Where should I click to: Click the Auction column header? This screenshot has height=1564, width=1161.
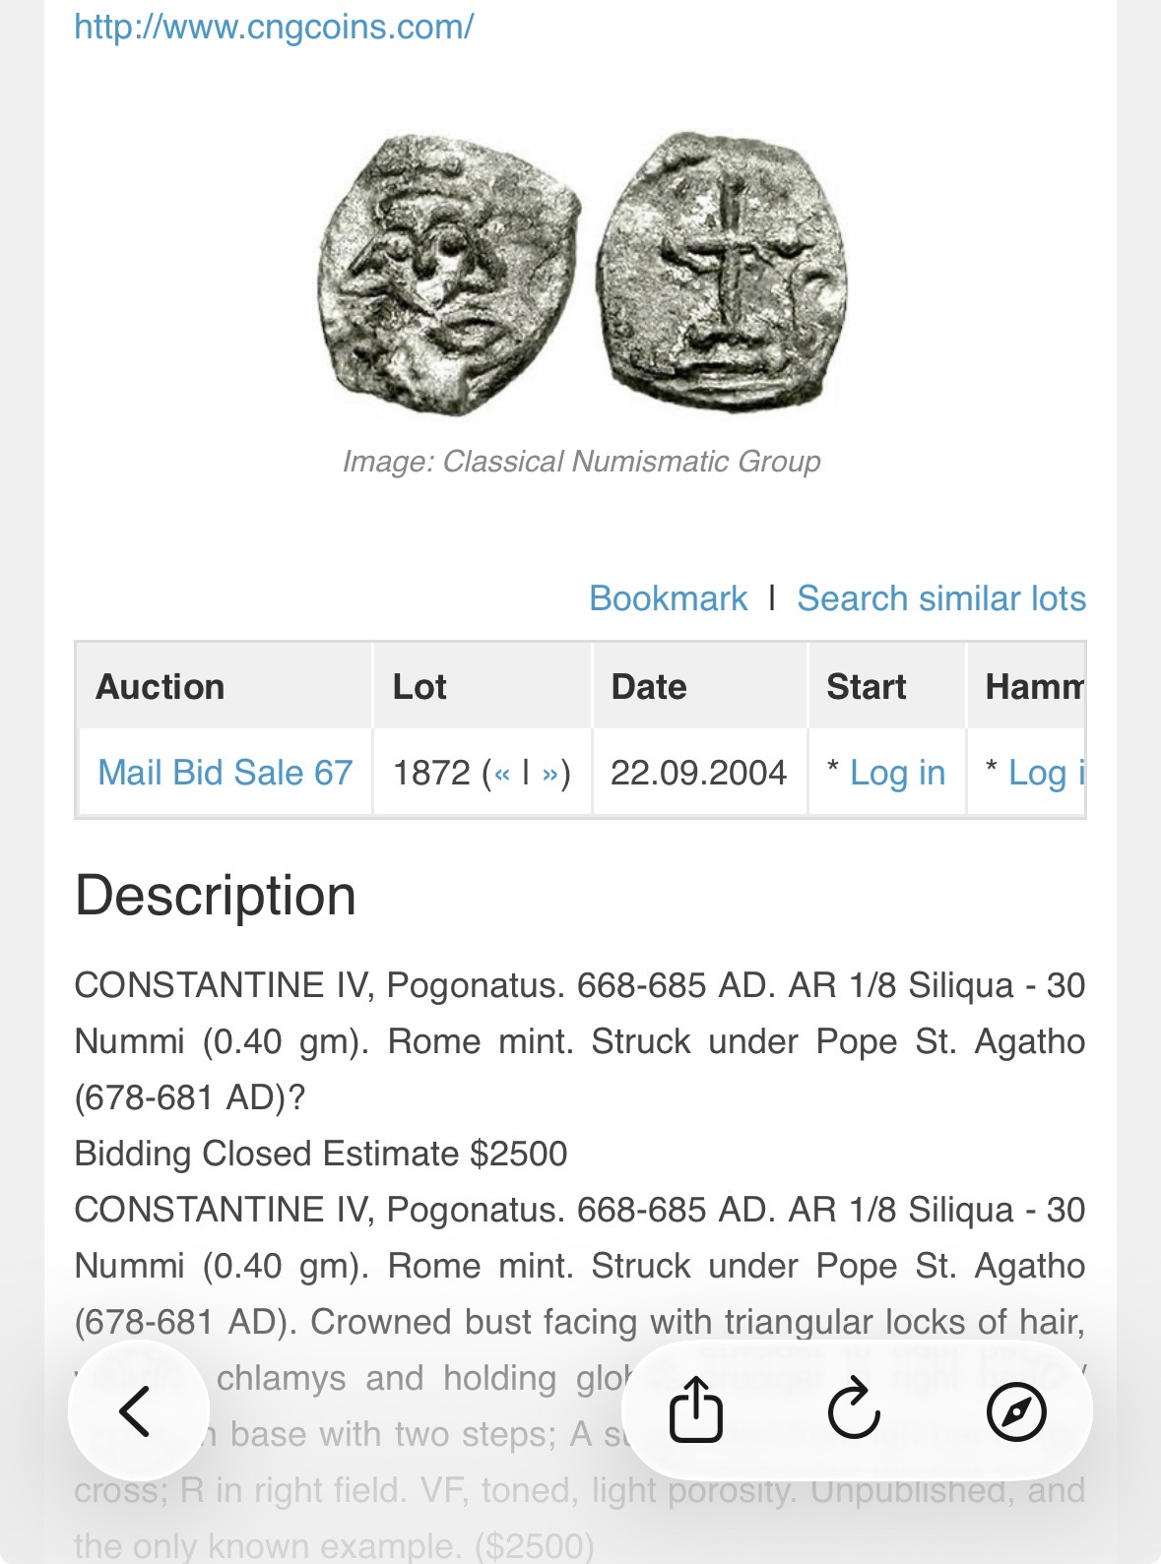pos(161,687)
